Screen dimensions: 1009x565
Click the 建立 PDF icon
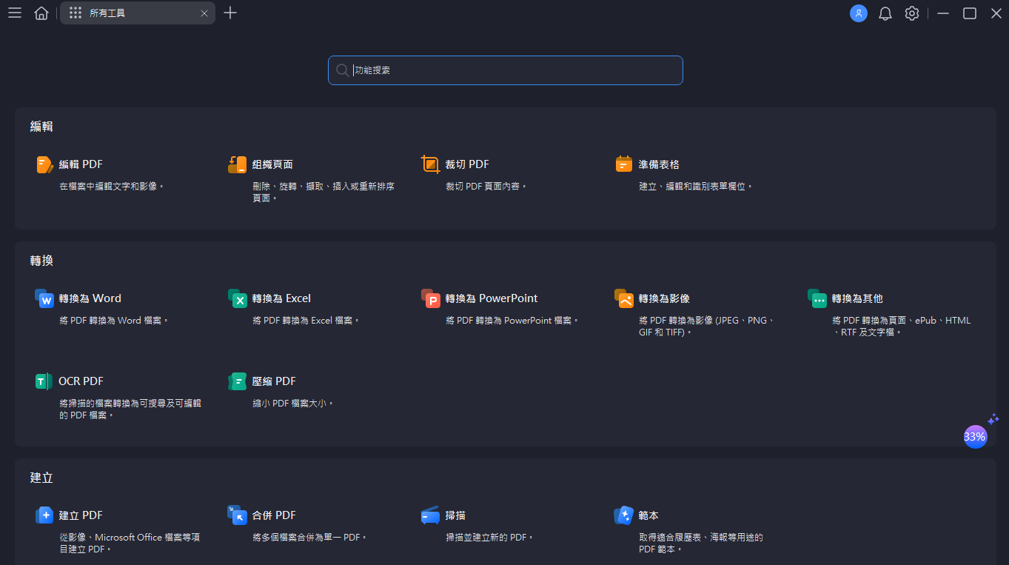pyautogui.click(x=44, y=515)
